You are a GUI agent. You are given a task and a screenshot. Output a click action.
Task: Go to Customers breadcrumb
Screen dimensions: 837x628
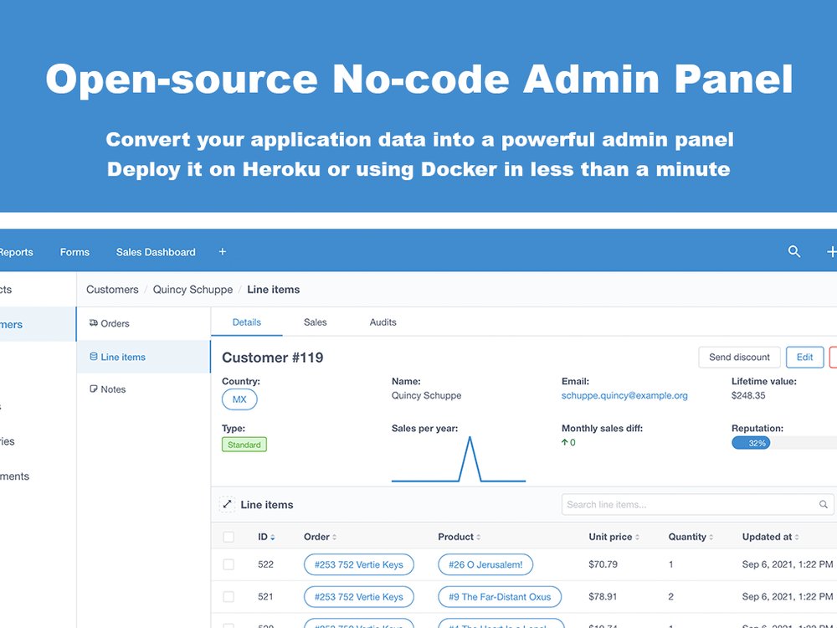click(112, 290)
